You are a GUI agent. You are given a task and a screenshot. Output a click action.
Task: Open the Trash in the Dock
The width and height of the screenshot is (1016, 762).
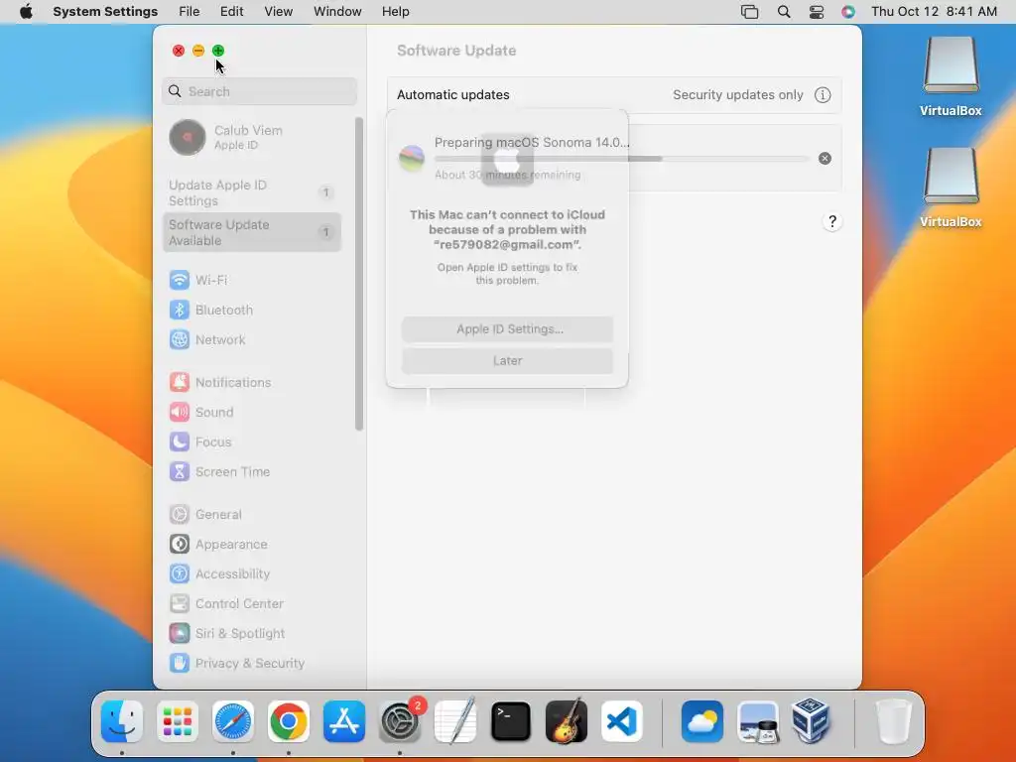click(893, 721)
